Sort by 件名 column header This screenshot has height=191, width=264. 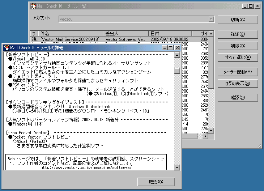(71, 34)
